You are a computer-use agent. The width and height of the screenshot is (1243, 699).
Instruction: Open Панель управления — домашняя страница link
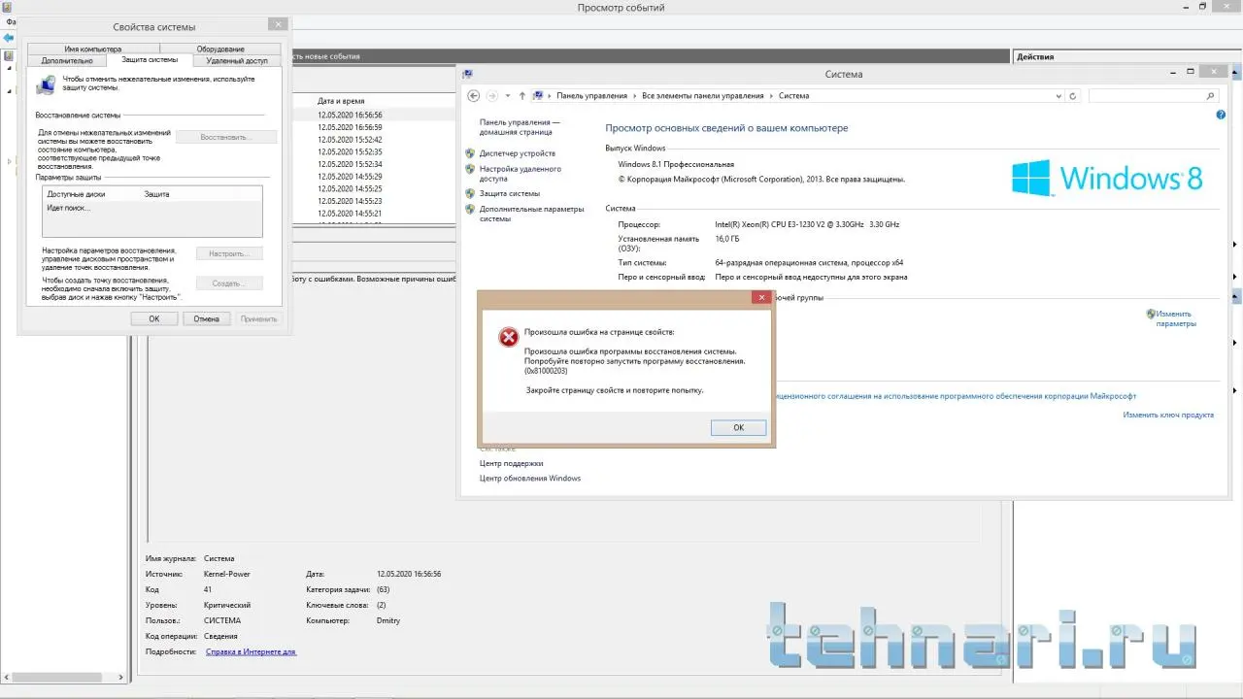[521, 127]
